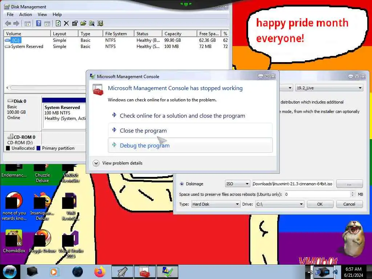Expand View problem details
This screenshot has height=279, width=372.
click(x=118, y=163)
